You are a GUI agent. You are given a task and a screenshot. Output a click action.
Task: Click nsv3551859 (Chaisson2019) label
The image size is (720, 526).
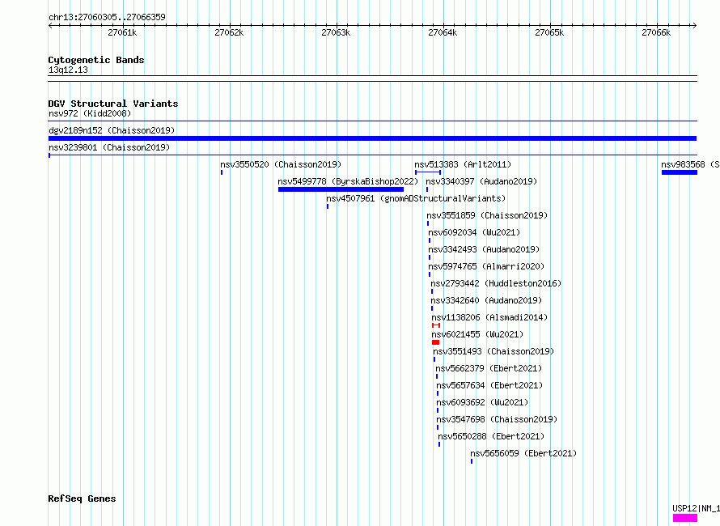click(487, 215)
